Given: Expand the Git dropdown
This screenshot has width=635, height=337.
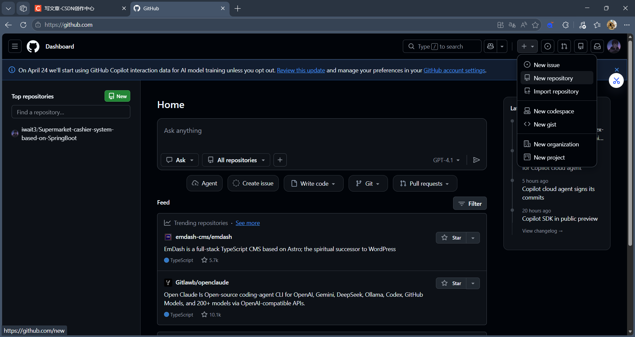Looking at the screenshot, I should (x=368, y=183).
